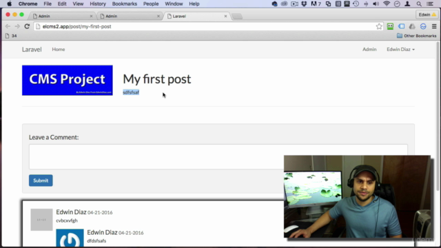This screenshot has height=248, width=441.
Task: Open the Dropbox menu bar icon
Action: point(304,3)
